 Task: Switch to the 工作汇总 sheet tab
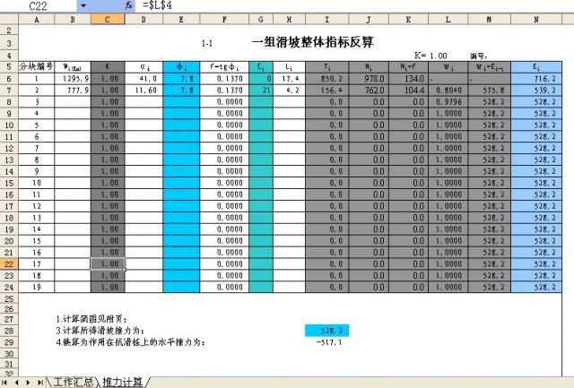pyautogui.click(x=72, y=383)
